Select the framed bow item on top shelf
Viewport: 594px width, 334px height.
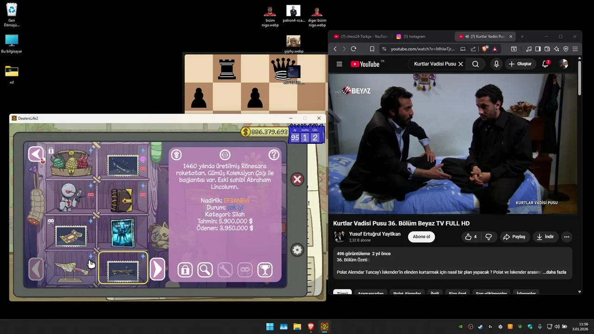pos(123,166)
